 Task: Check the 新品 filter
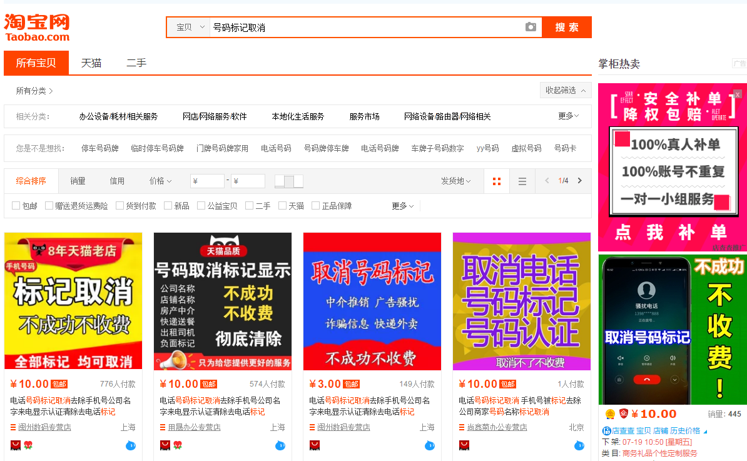(x=168, y=205)
